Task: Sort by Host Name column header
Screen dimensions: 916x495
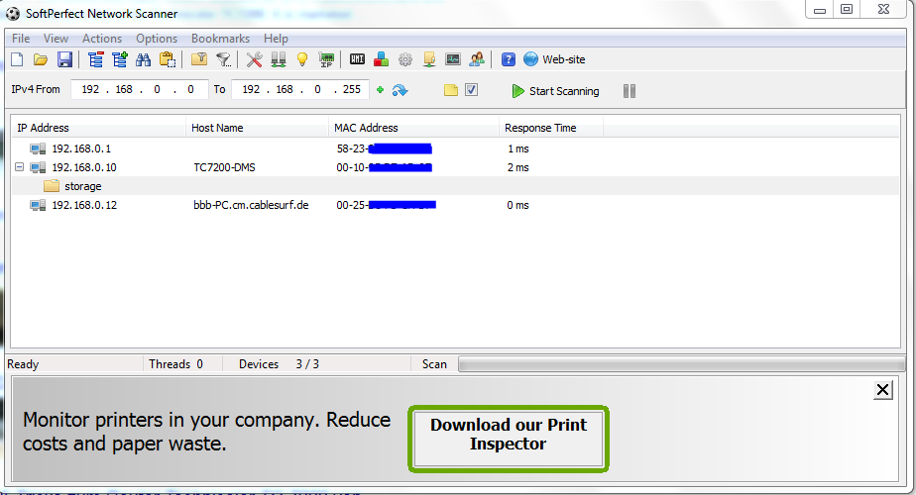Action: pyautogui.click(x=258, y=128)
